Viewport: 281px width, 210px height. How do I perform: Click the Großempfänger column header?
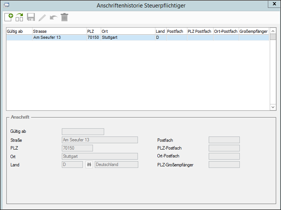254,31
